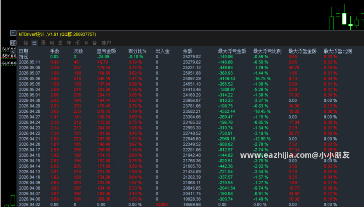The width and height of the screenshot is (364, 207).
Task: Select the 年 yearly tab
Action: 69,43
